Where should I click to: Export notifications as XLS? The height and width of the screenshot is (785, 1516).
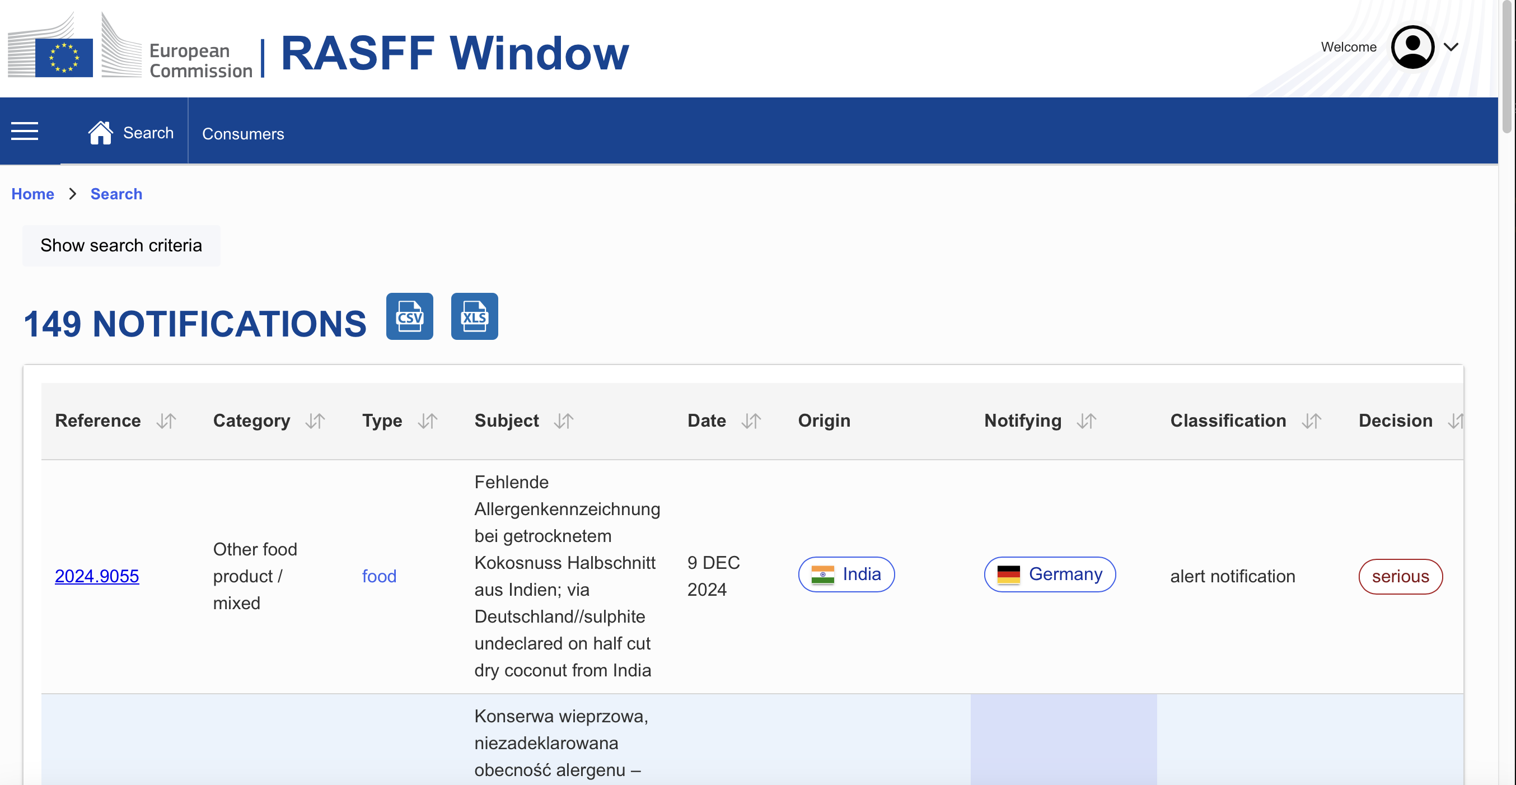(474, 316)
